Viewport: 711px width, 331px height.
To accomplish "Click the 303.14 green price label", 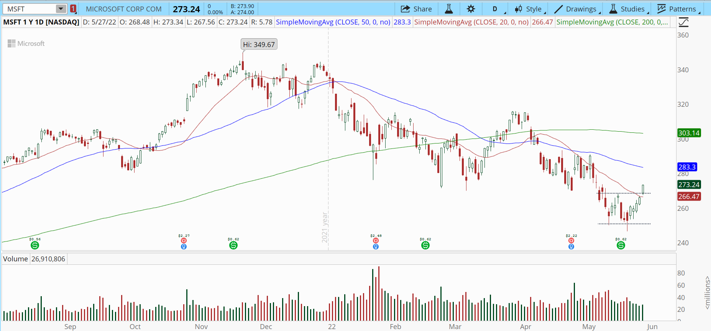I will coord(689,133).
